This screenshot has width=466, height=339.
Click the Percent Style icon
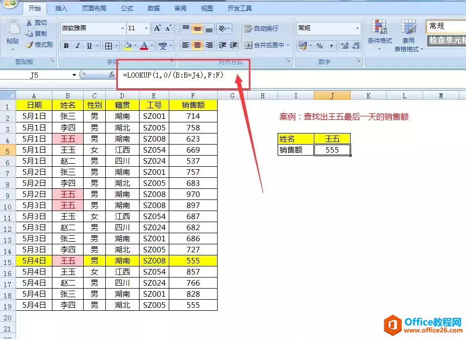[x=319, y=46]
